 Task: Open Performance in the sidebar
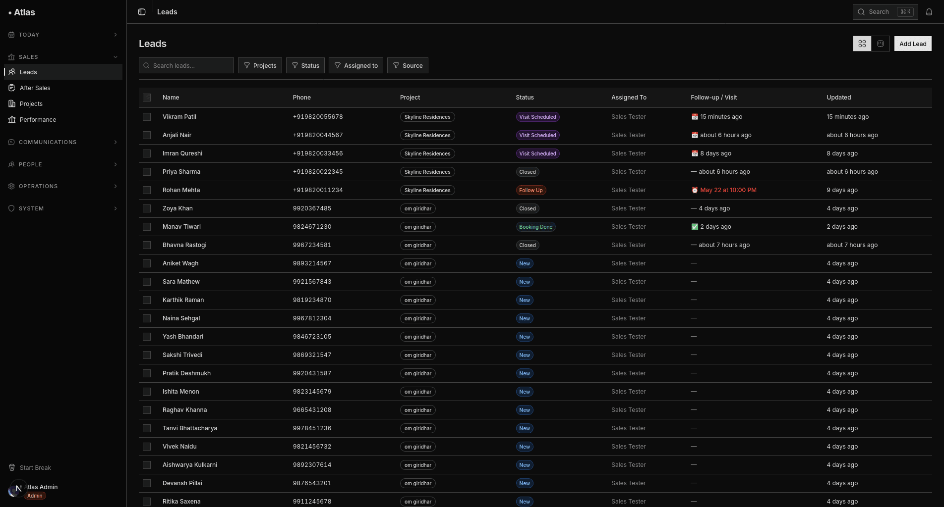[63, 119]
